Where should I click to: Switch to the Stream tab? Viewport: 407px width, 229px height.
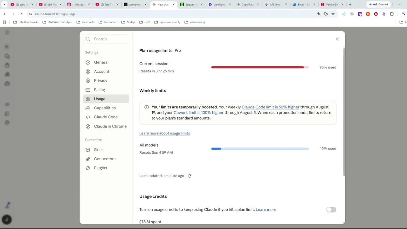[x=191, y=4]
